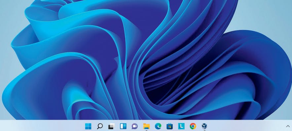Click empty taskbar area left of Start
292x131 pixels.
point(41,126)
